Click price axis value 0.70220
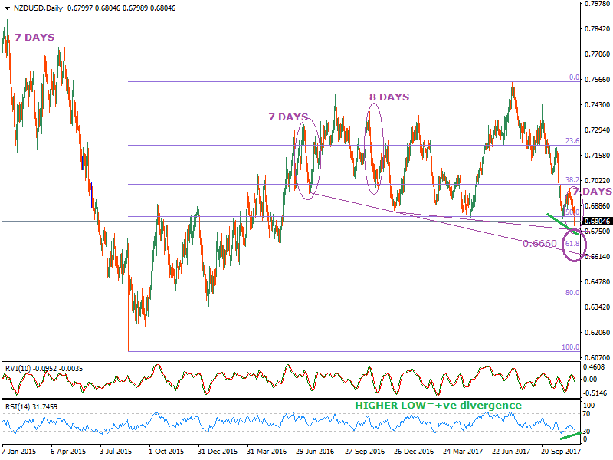The image size is (613, 460). click(598, 181)
